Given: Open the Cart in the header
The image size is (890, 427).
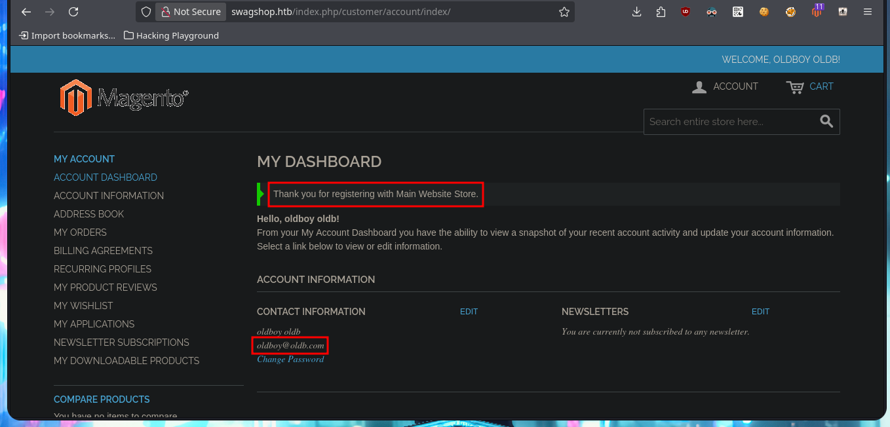Looking at the screenshot, I should click(x=810, y=86).
